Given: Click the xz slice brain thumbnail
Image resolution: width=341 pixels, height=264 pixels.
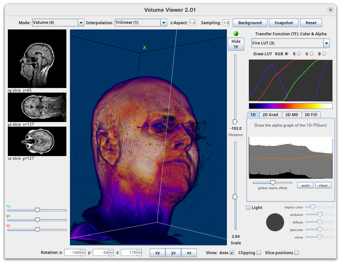Looking at the screenshot, I should pyautogui.click(x=37, y=141).
